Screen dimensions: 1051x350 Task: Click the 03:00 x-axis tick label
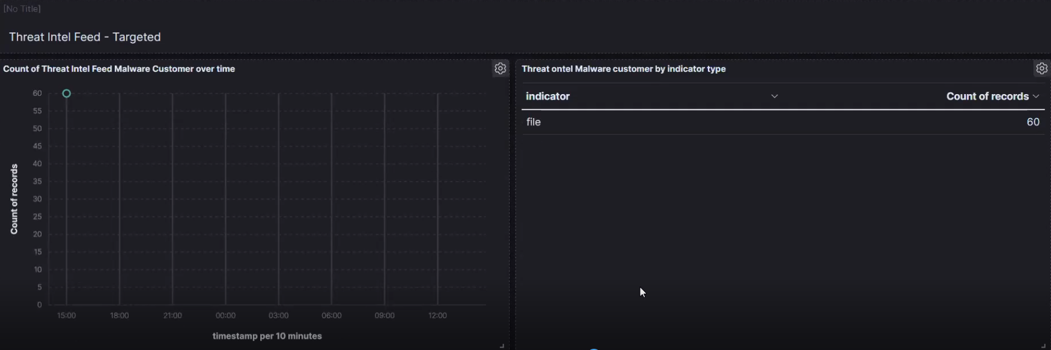tap(279, 316)
